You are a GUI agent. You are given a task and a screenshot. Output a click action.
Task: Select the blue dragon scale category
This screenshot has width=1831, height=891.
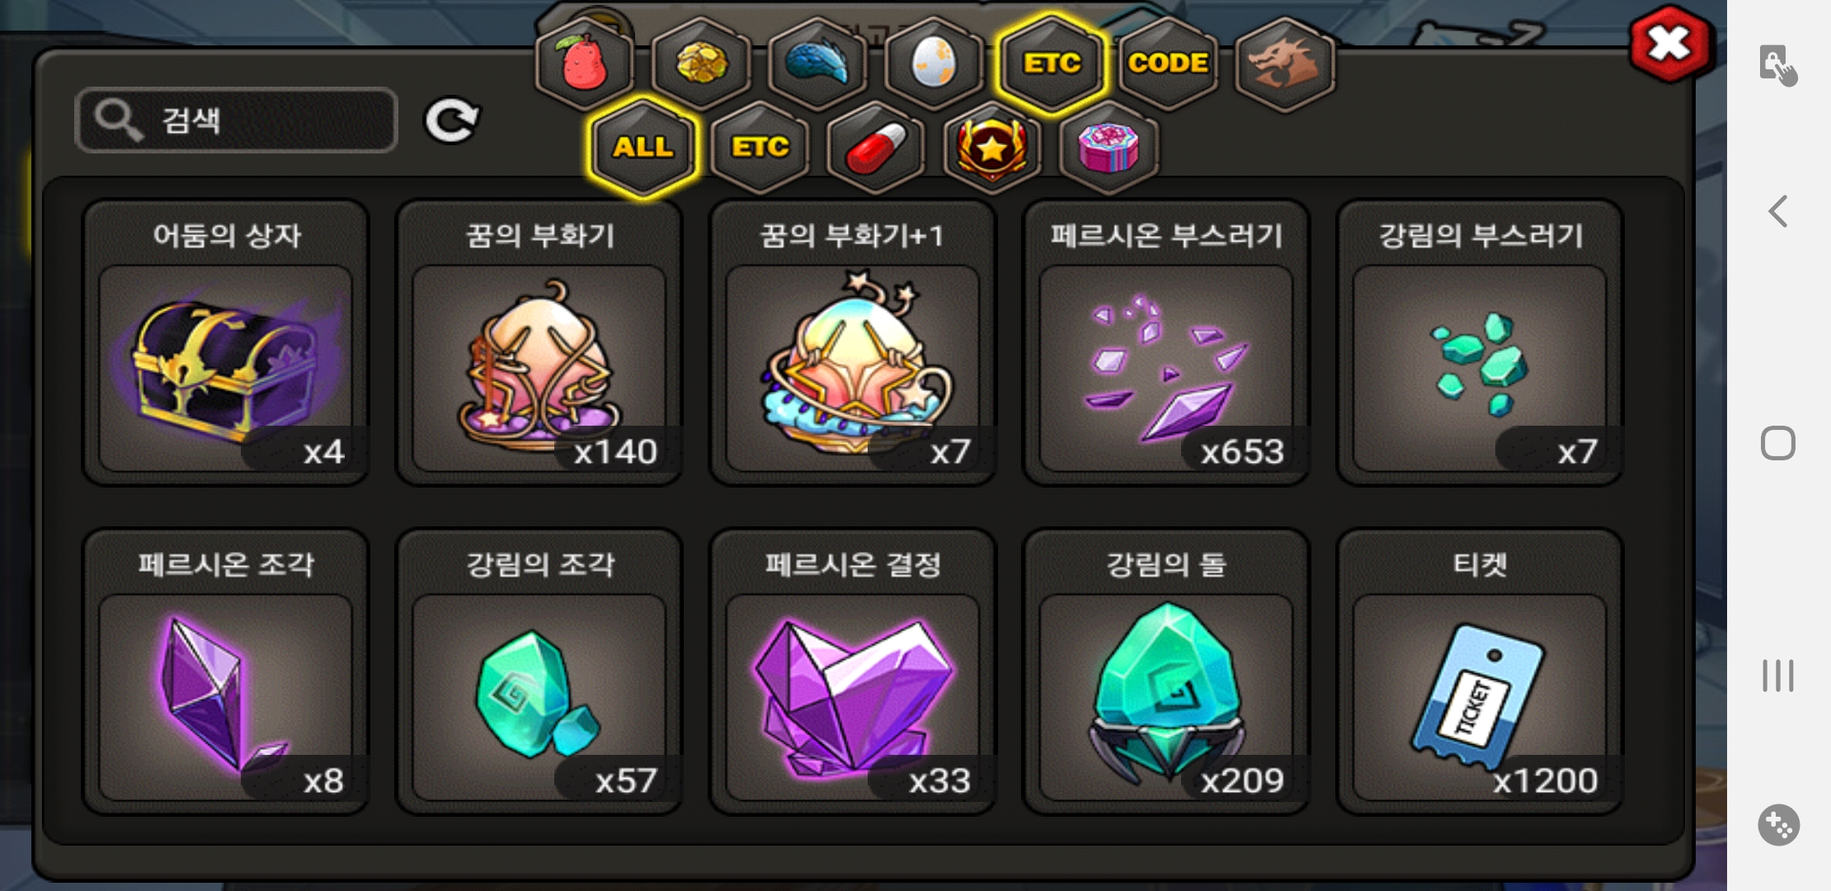click(818, 63)
